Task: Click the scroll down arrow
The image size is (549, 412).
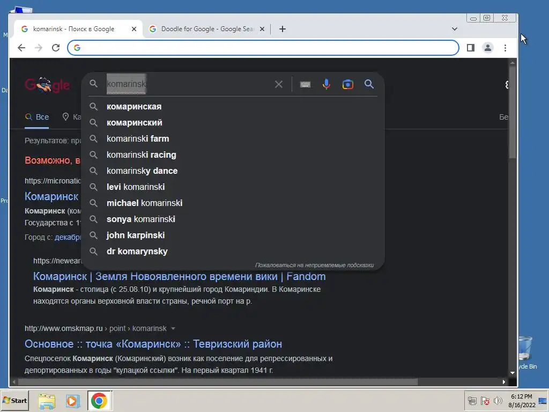Action: tap(513, 373)
